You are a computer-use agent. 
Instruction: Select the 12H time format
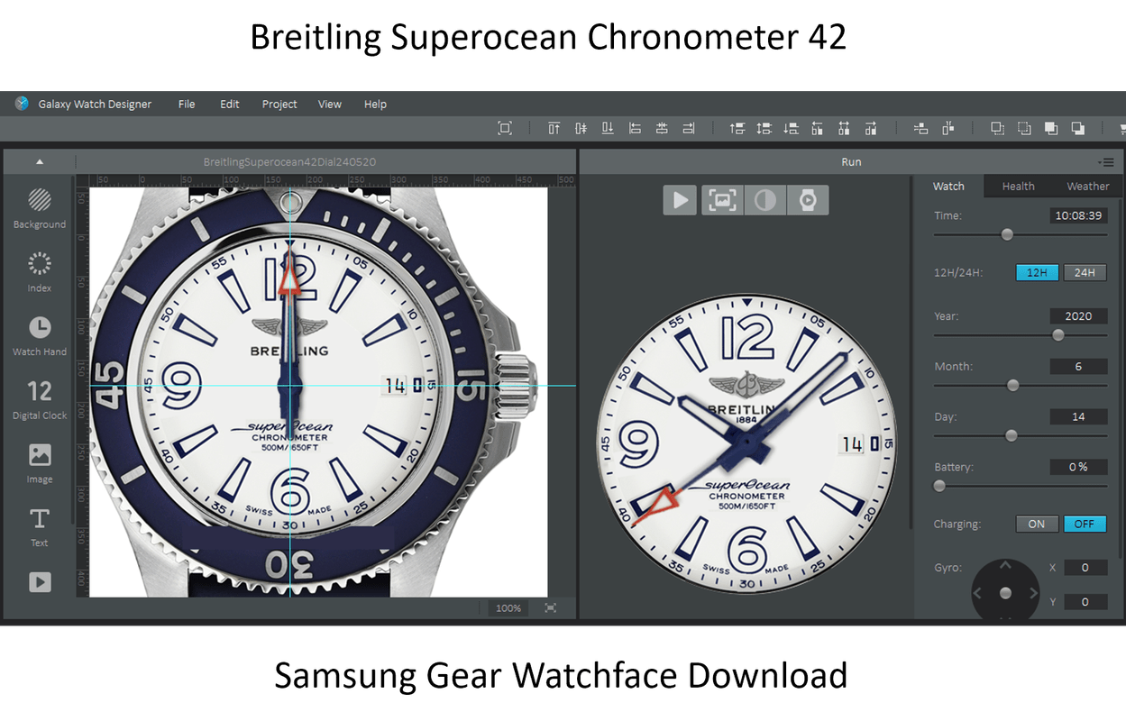tap(1037, 271)
